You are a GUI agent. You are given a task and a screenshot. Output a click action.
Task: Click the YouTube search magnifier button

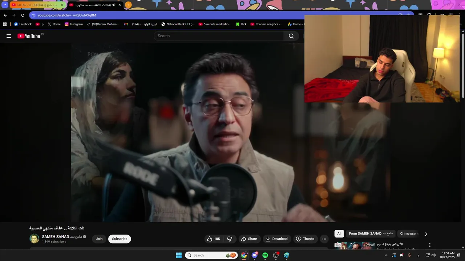click(x=291, y=36)
